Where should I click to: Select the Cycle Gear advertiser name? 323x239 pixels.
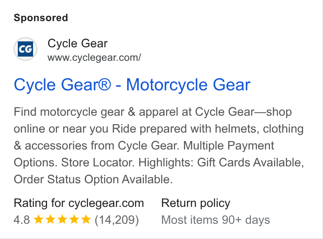78,43
